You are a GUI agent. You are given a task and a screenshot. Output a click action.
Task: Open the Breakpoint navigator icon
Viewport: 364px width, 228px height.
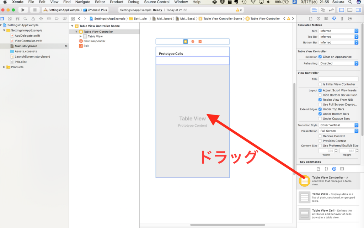(x=57, y=18)
